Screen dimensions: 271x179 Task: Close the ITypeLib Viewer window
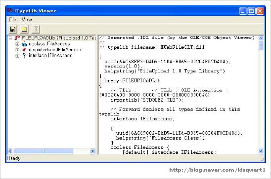(x=260, y=11)
